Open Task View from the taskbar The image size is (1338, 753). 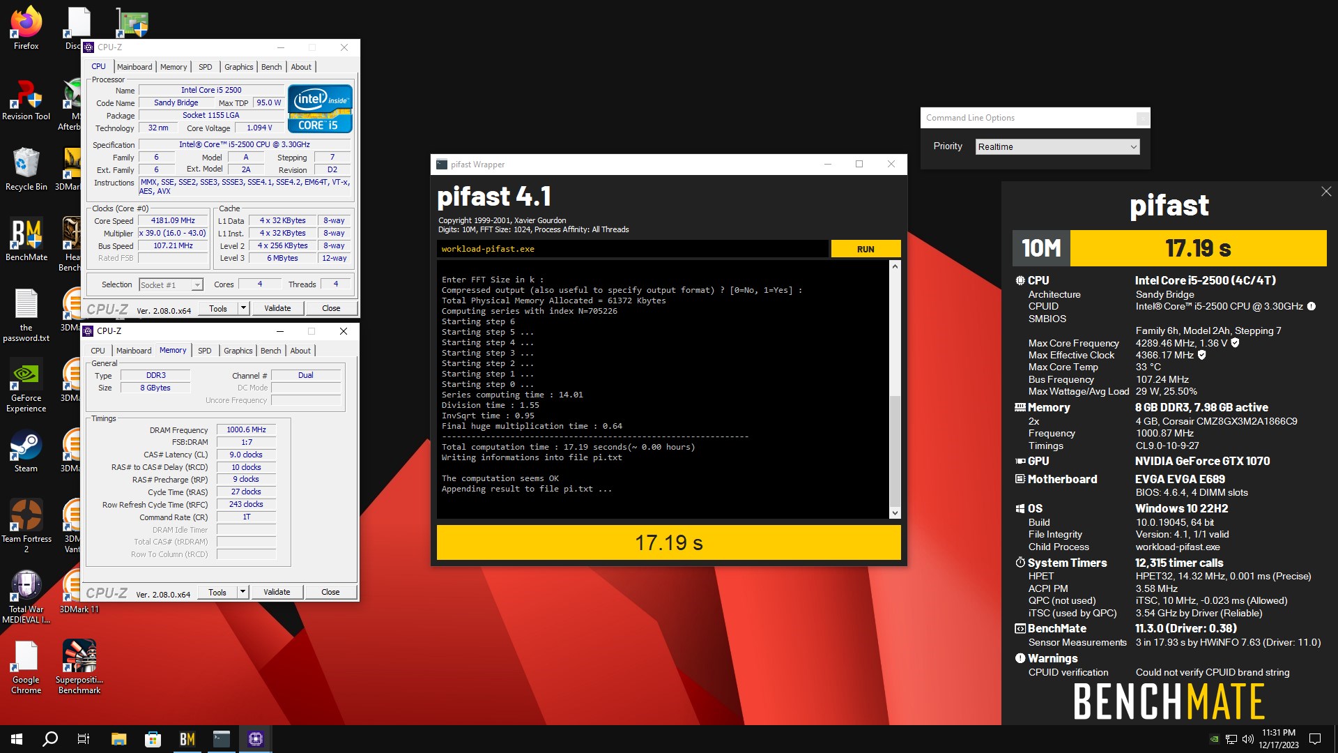[x=84, y=739]
